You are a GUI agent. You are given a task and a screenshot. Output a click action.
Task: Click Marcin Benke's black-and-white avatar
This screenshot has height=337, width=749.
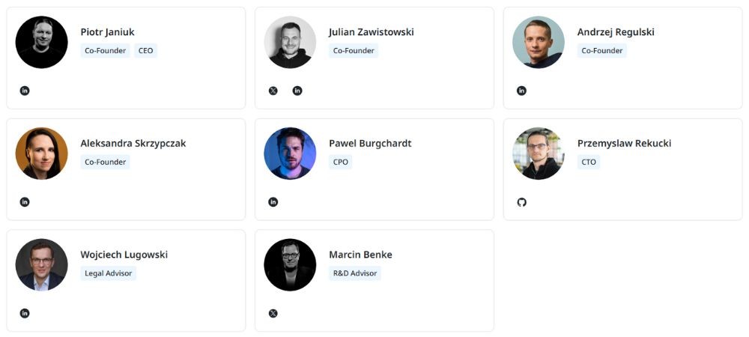(x=290, y=264)
